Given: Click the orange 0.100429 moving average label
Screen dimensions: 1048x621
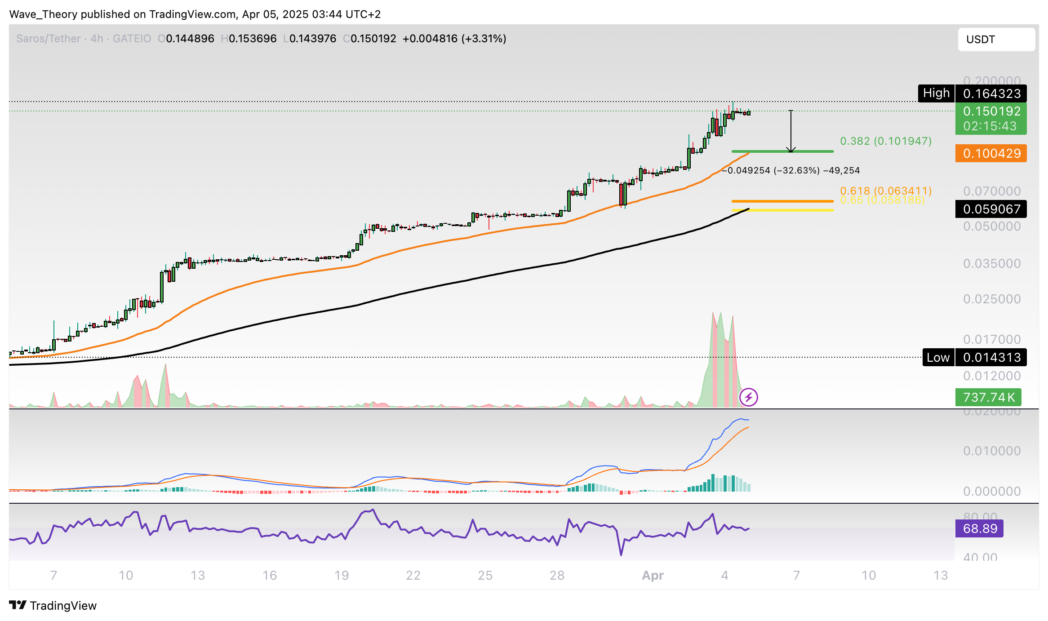Looking at the screenshot, I should (990, 154).
